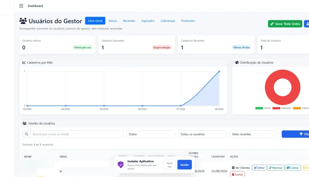
Task: Click the Usuários Ativos card label
Action: pyautogui.click(x=31, y=40)
